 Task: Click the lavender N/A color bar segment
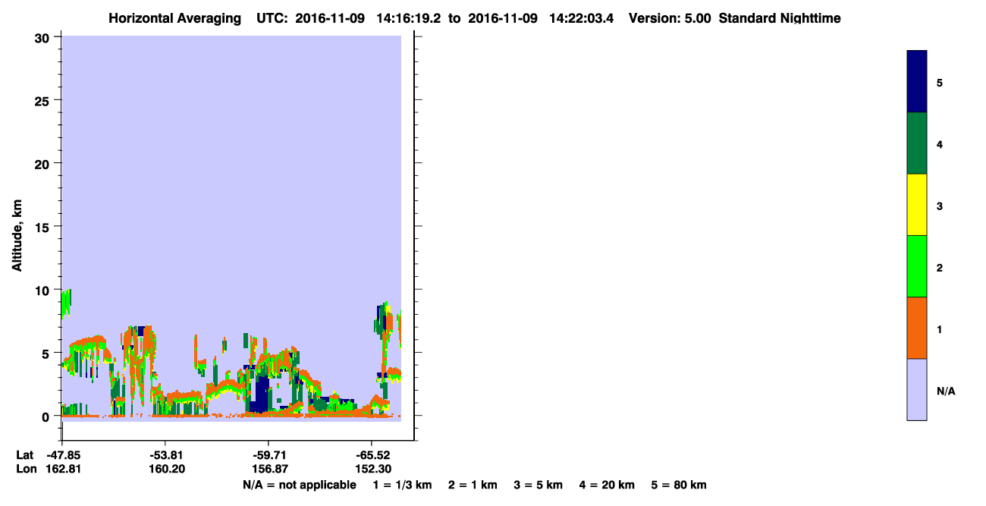[917, 389]
